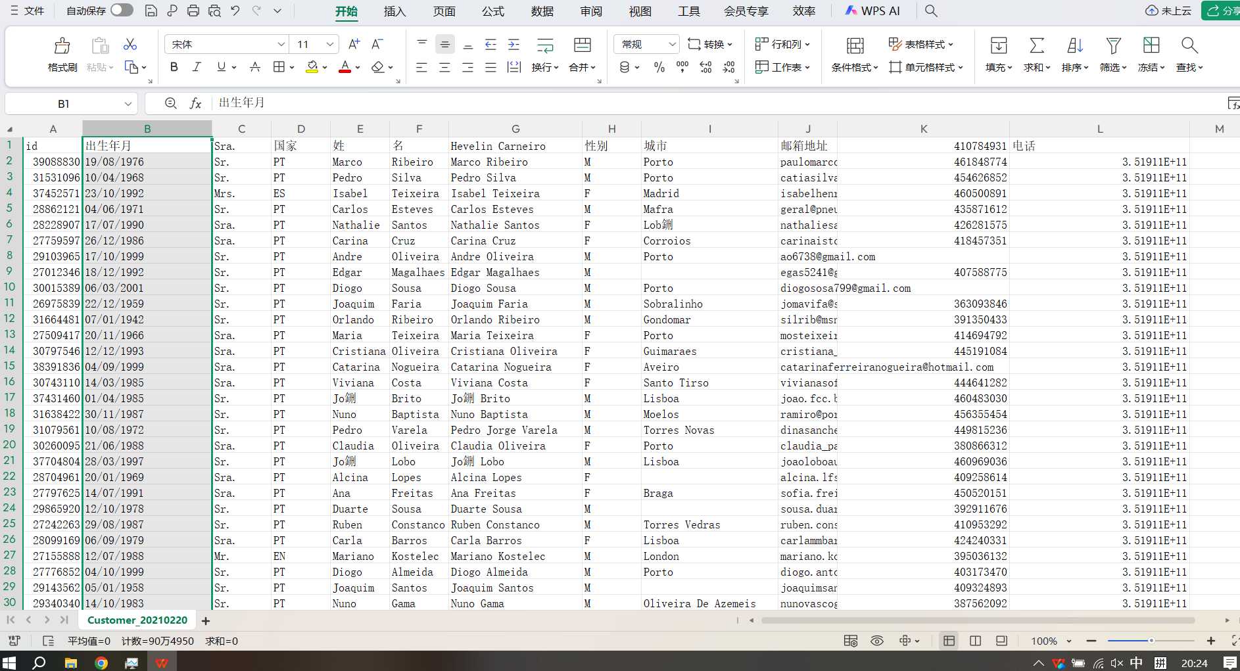Open the 公式 (Formulas) tab
Image resolution: width=1240 pixels, height=671 pixels.
[x=492, y=11]
